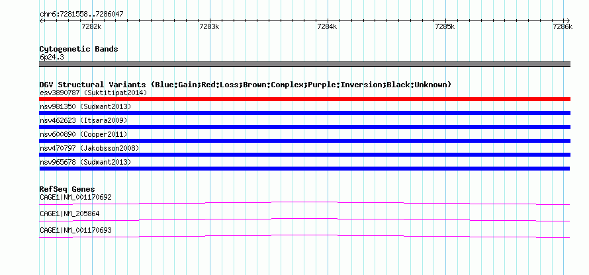Click the magenta intron line of NM_205864
Image resolution: width=589 pixels, height=275 pixels.
coord(304,219)
